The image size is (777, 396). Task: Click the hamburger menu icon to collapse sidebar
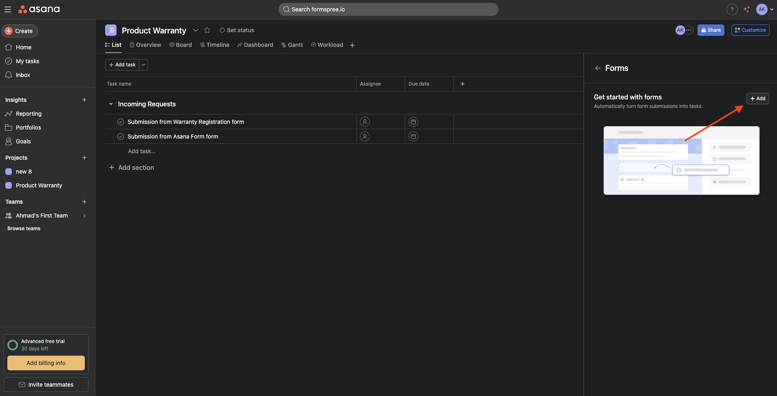8,9
